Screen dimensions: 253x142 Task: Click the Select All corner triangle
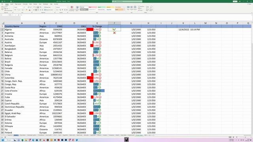point(2,23)
